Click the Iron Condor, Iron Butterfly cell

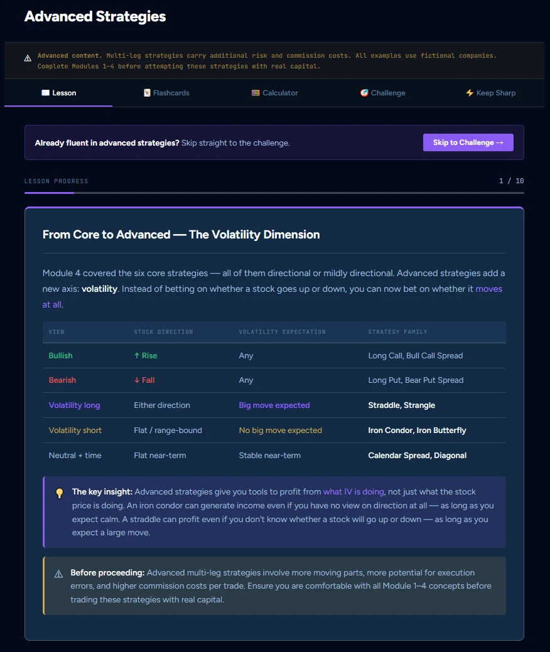(x=418, y=430)
